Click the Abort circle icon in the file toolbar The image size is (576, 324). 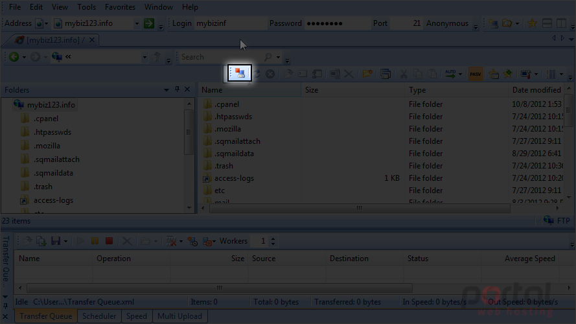point(270,74)
